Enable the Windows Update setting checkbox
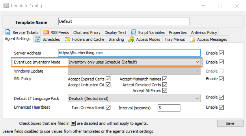Image resolution: width=246 pixels, height=136 pixels. [x=221, y=71]
